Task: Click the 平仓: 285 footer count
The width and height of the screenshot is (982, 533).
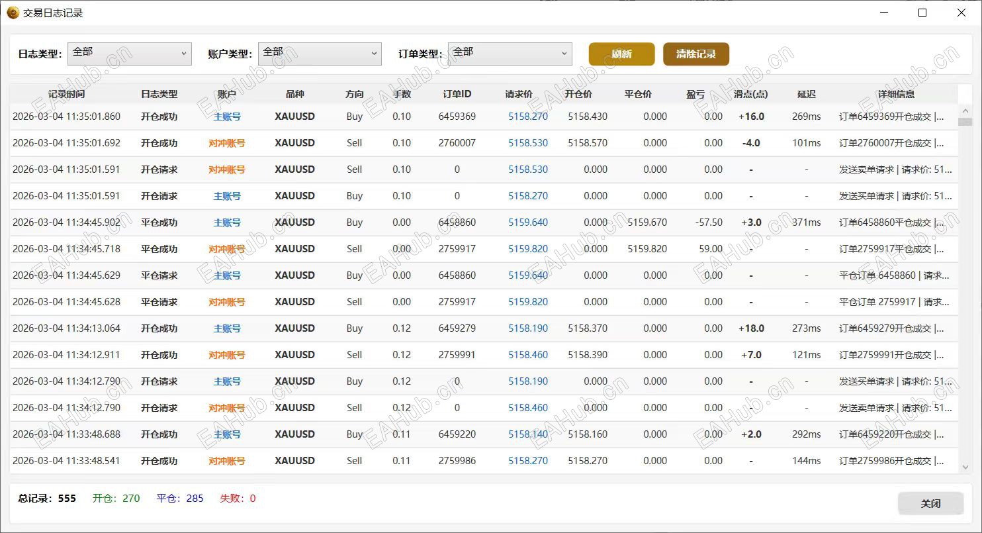Action: click(180, 499)
